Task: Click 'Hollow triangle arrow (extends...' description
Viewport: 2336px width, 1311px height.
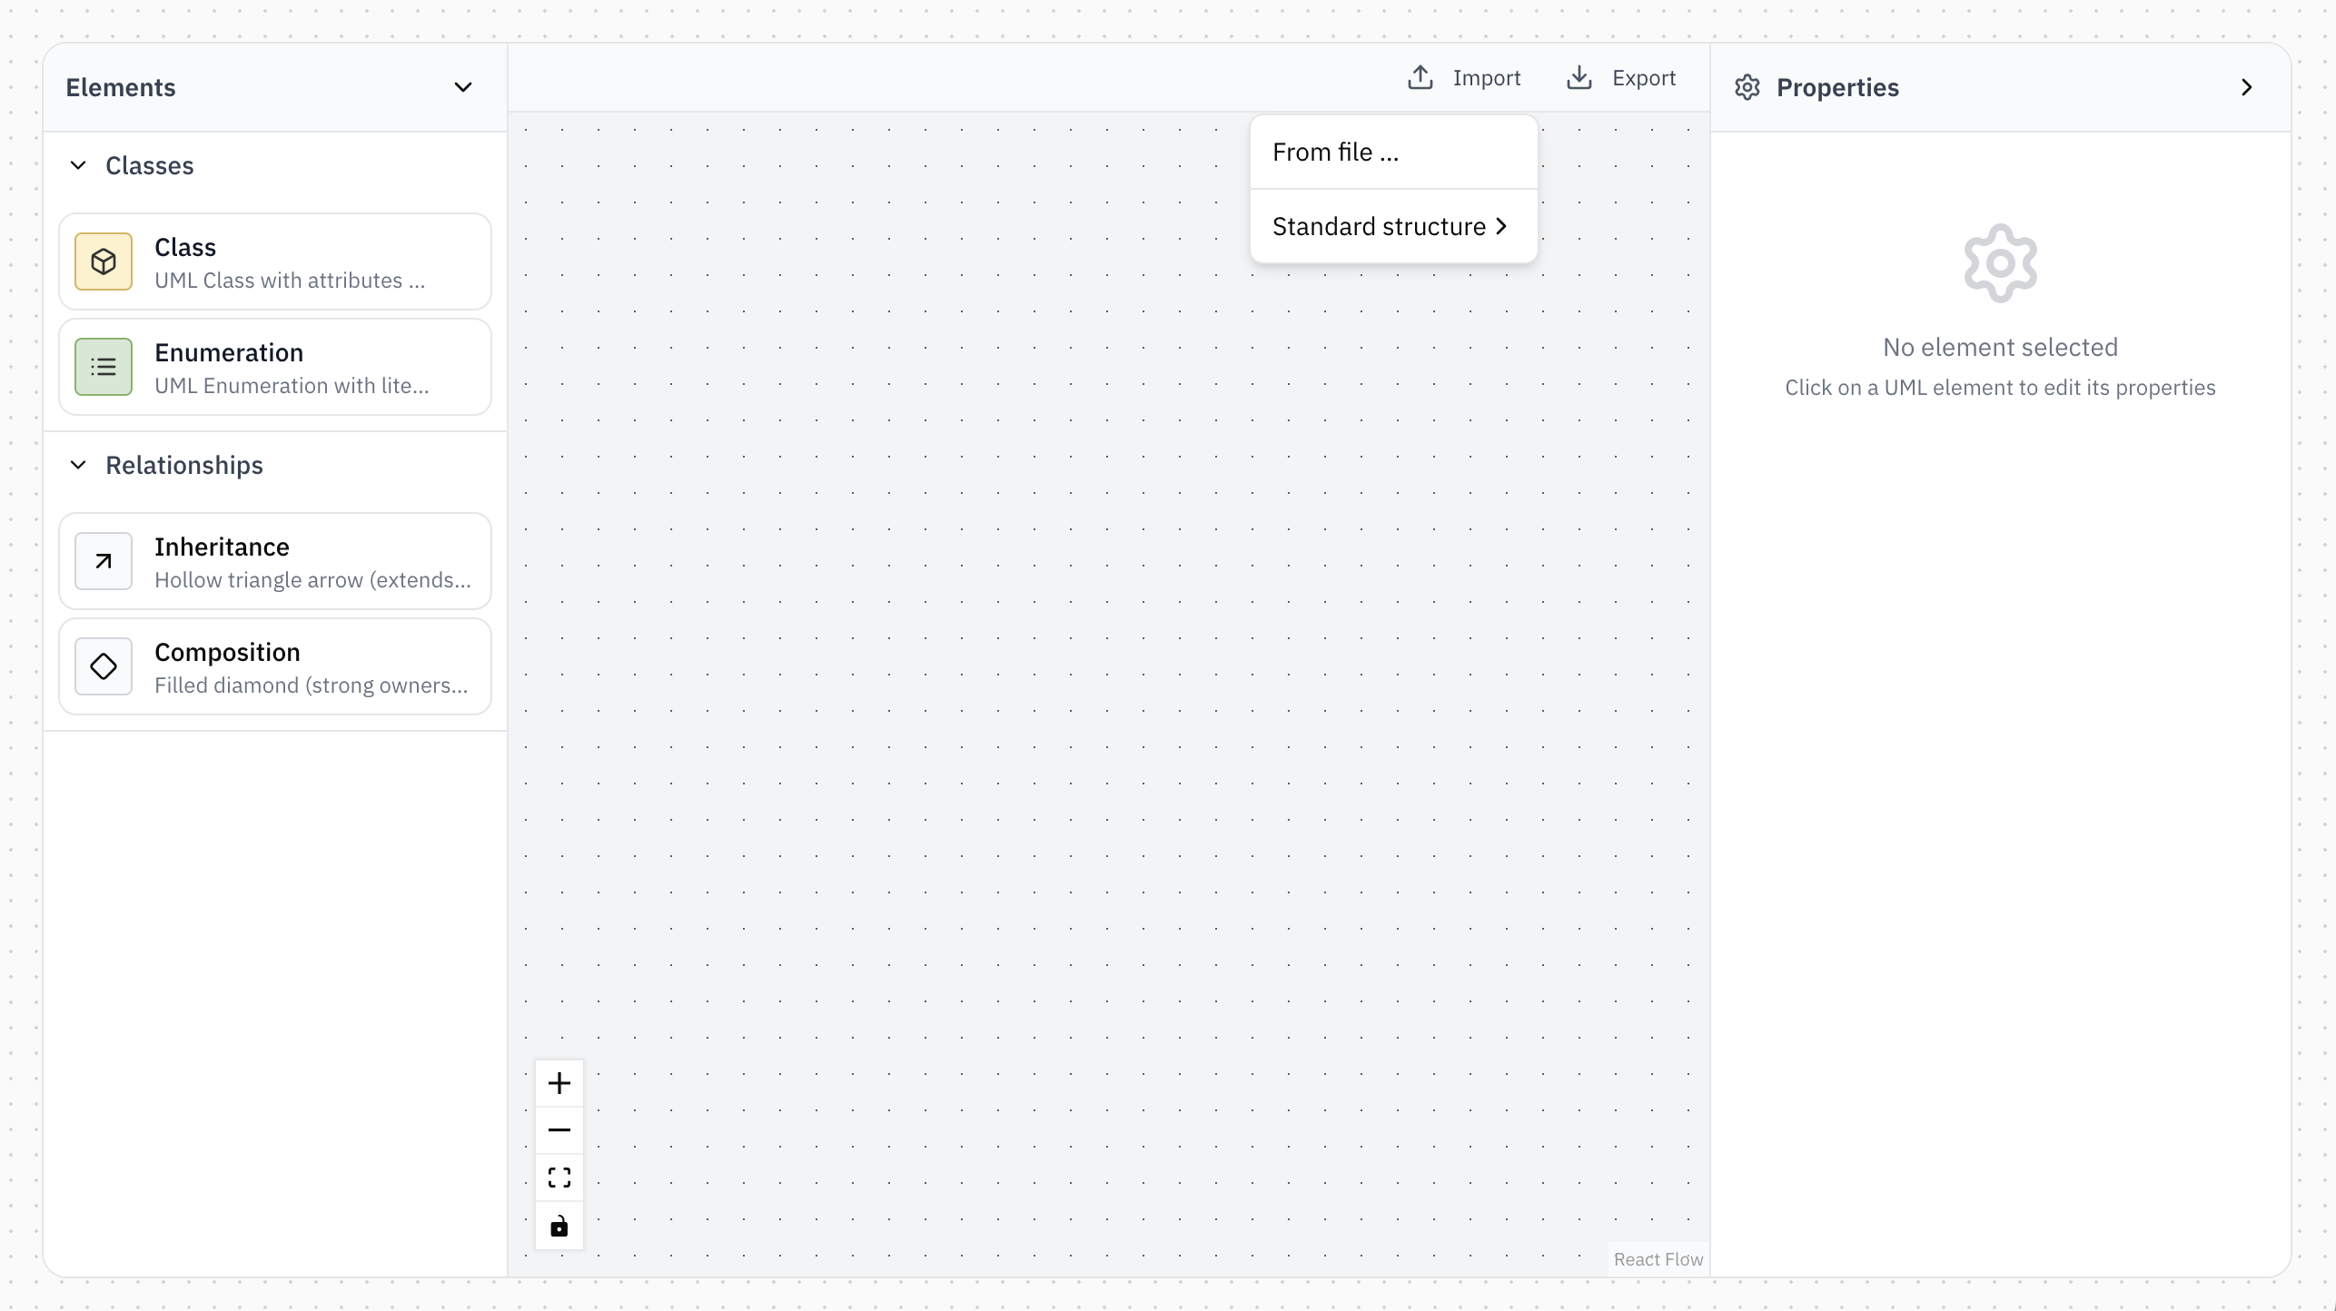Action: (x=312, y=580)
